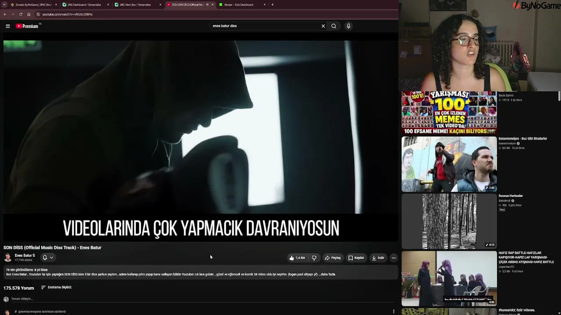The image size is (561, 315).
Task: Click the pinned-by @aswdaynewgame label
Action: [42, 311]
